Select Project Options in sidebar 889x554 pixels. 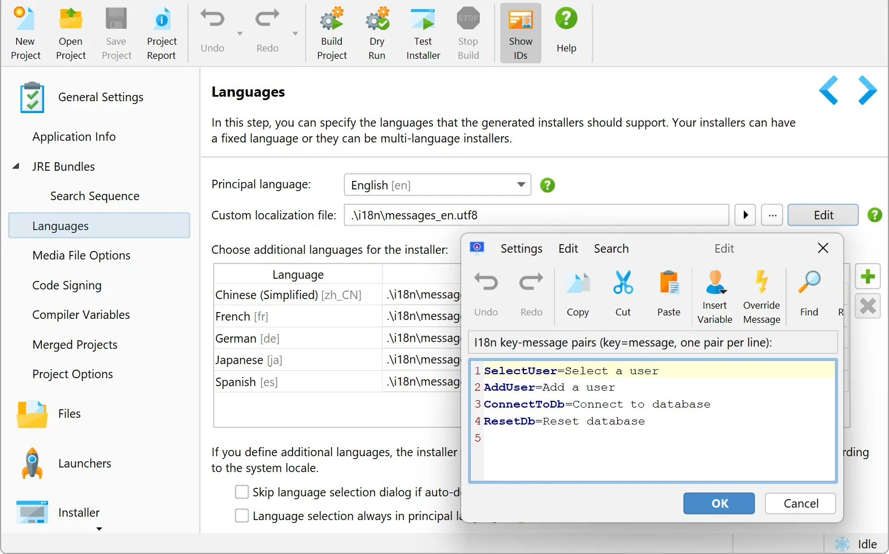(72, 374)
